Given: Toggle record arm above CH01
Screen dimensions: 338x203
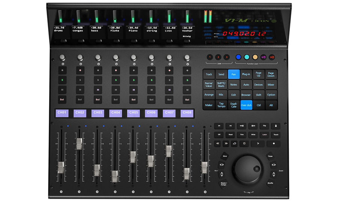Looking at the screenshot, I should click(62, 70).
